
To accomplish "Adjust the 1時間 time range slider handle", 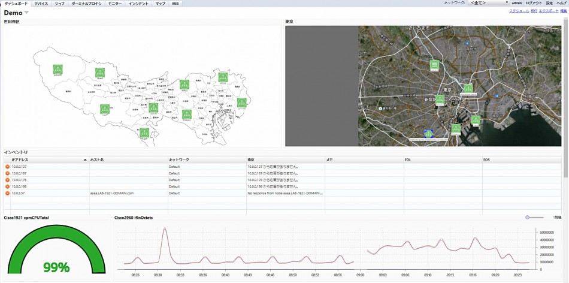I will (x=527, y=217).
